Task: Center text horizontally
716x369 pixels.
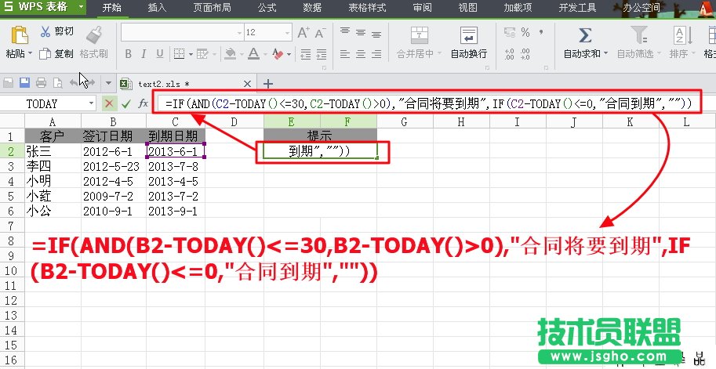Action: tap(361, 54)
